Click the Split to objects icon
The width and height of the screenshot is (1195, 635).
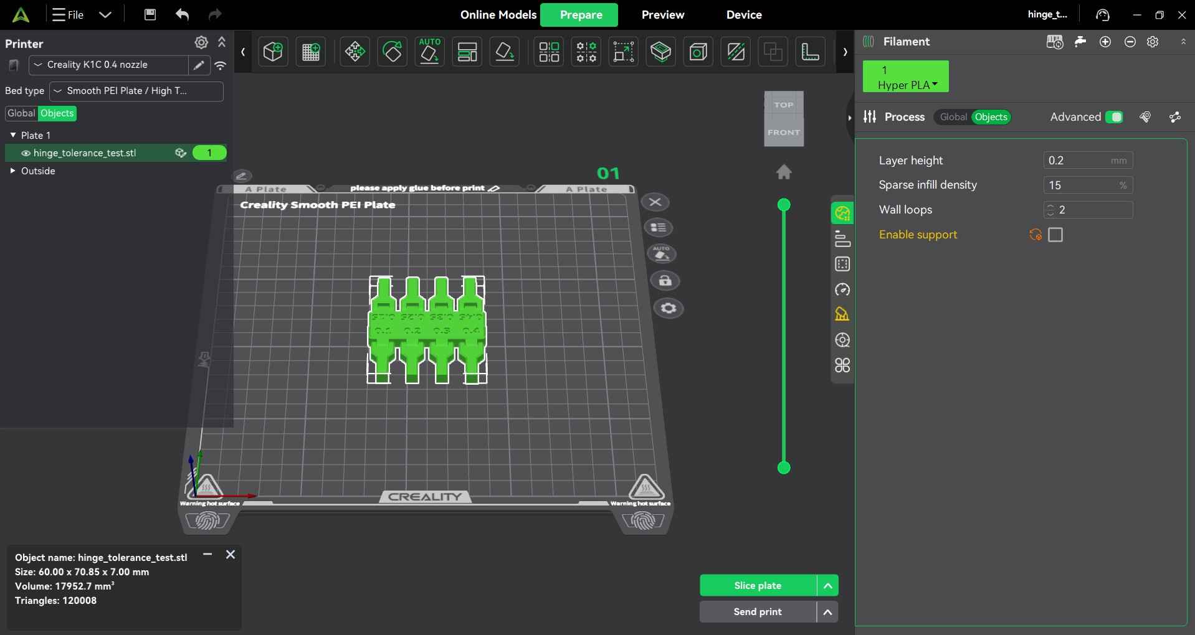pos(549,52)
